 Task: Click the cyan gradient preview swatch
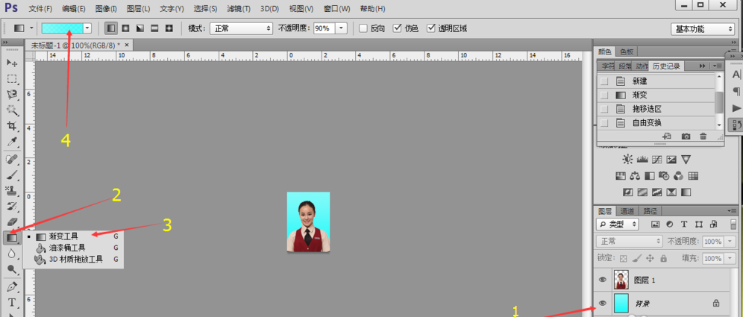click(x=62, y=28)
